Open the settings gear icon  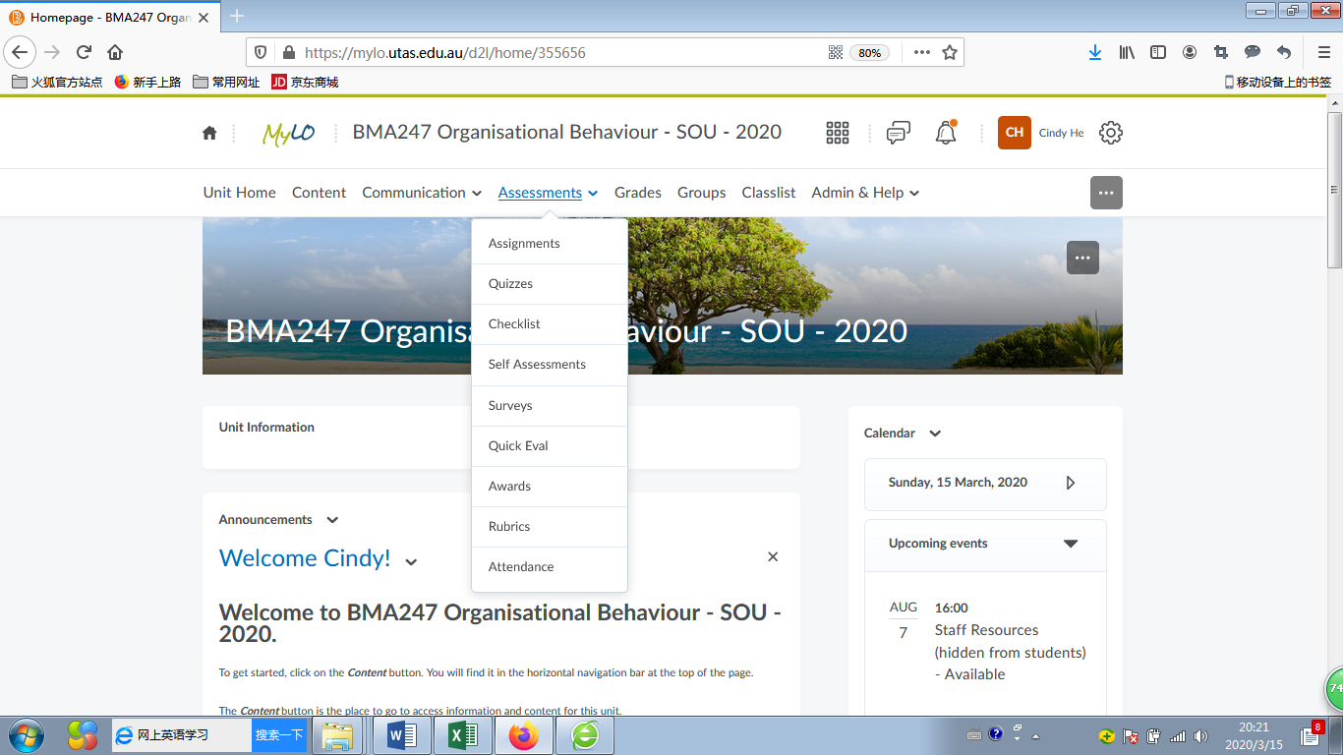coord(1111,133)
